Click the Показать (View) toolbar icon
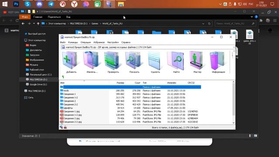Image resolution: width=279 pixels, height=157 pixels. click(134, 62)
